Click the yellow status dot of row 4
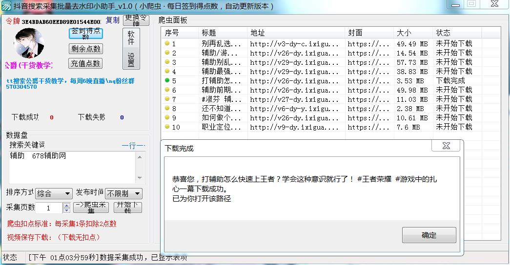This screenshot has width=510, height=265. [x=167, y=71]
